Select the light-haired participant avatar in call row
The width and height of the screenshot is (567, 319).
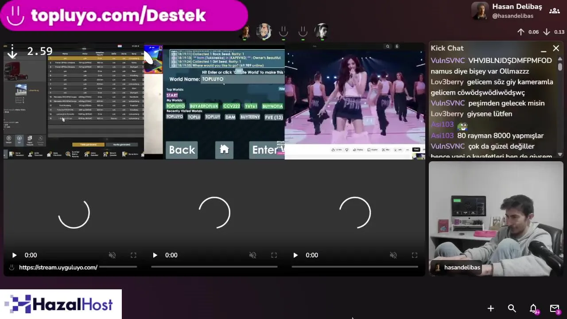(264, 31)
